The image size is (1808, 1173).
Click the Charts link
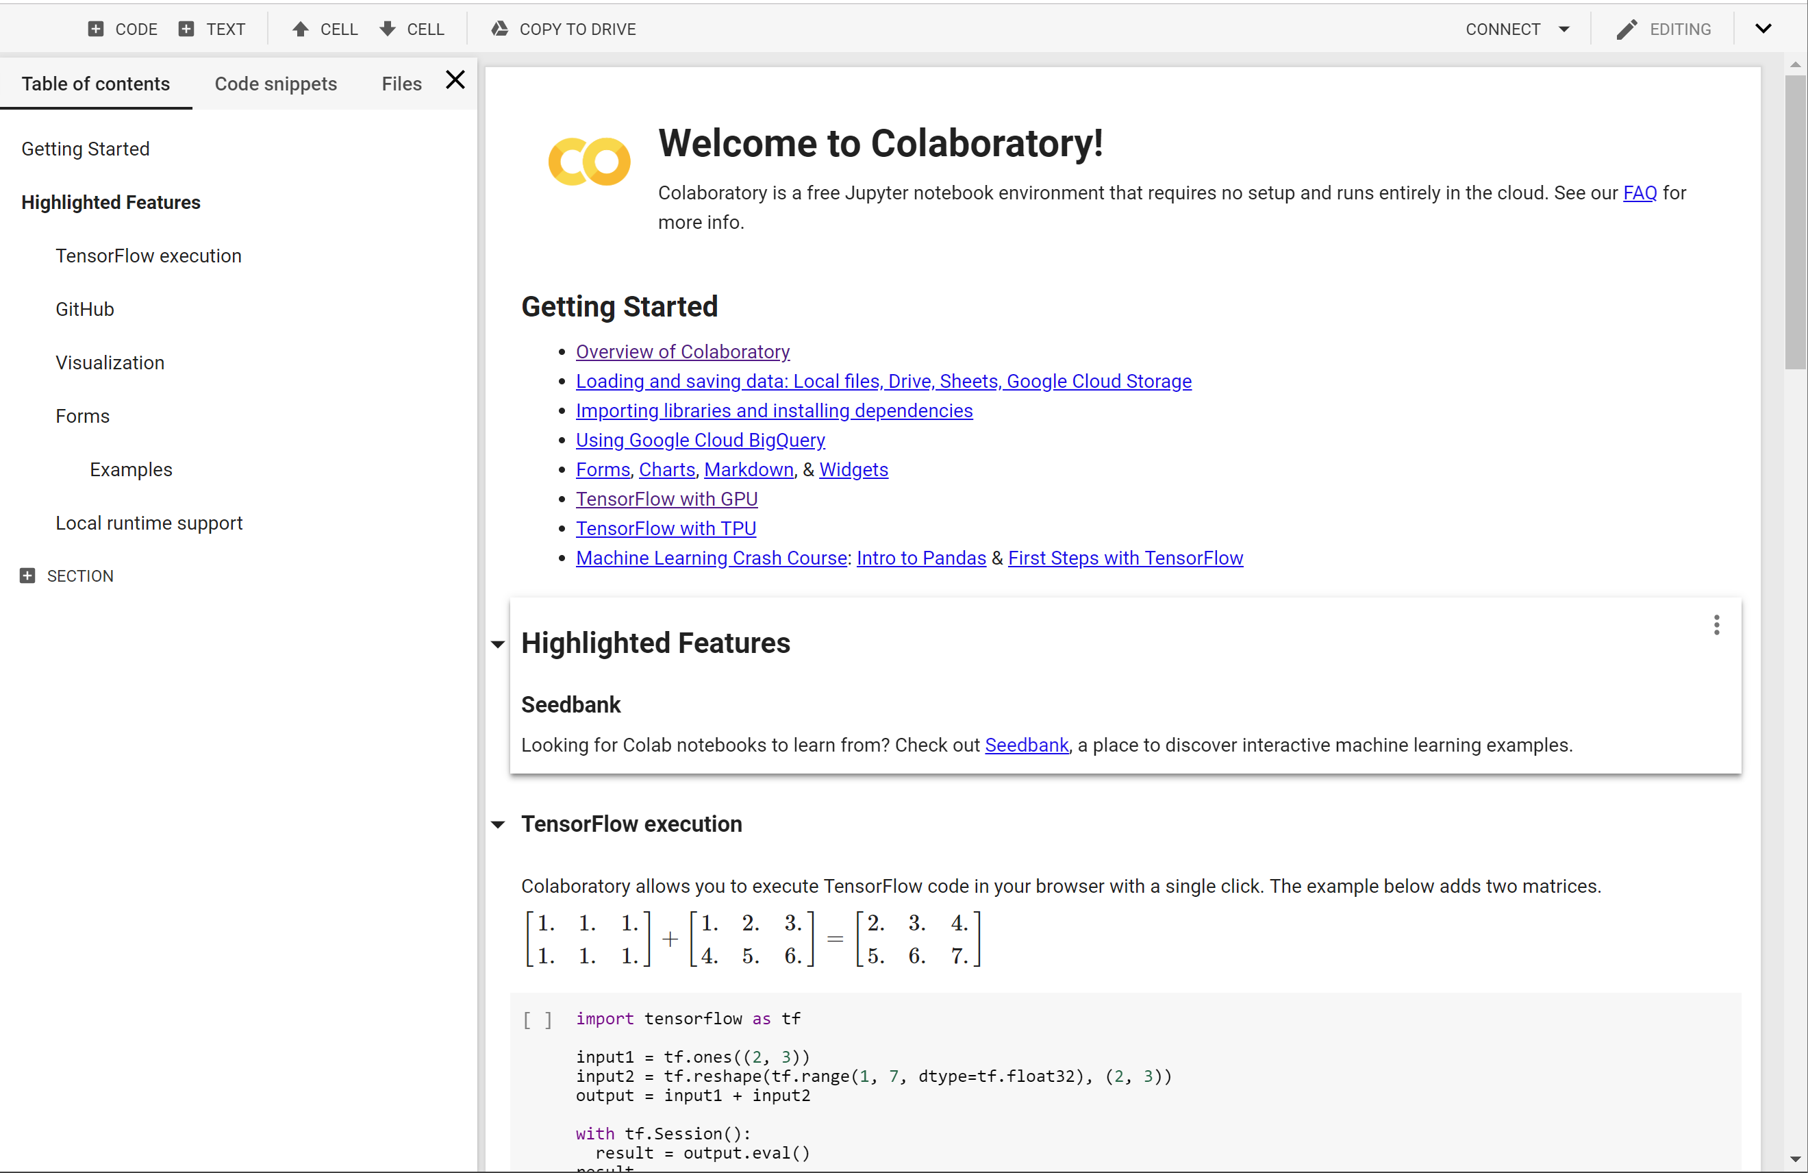[x=667, y=470]
